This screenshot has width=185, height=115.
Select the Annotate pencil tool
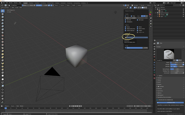tap(3, 102)
